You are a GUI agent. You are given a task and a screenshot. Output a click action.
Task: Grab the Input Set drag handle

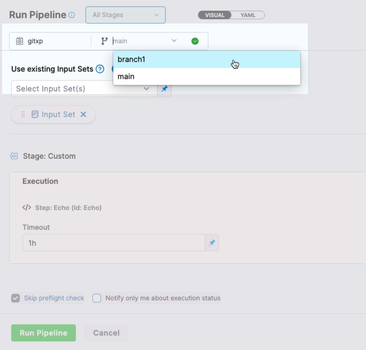[23, 114]
